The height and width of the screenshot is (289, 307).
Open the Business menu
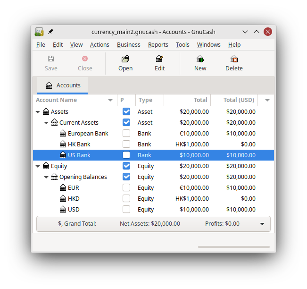(x=128, y=45)
